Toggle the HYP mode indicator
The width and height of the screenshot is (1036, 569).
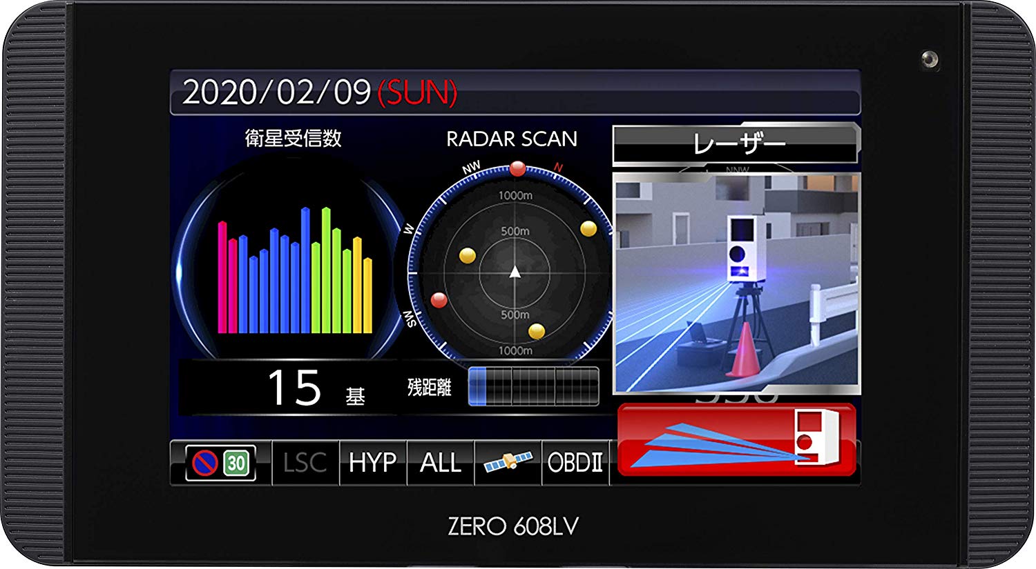(372, 463)
